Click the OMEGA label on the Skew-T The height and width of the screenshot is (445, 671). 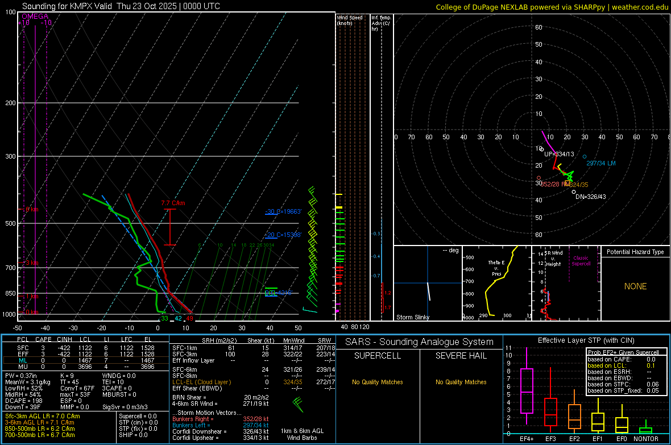35,16
